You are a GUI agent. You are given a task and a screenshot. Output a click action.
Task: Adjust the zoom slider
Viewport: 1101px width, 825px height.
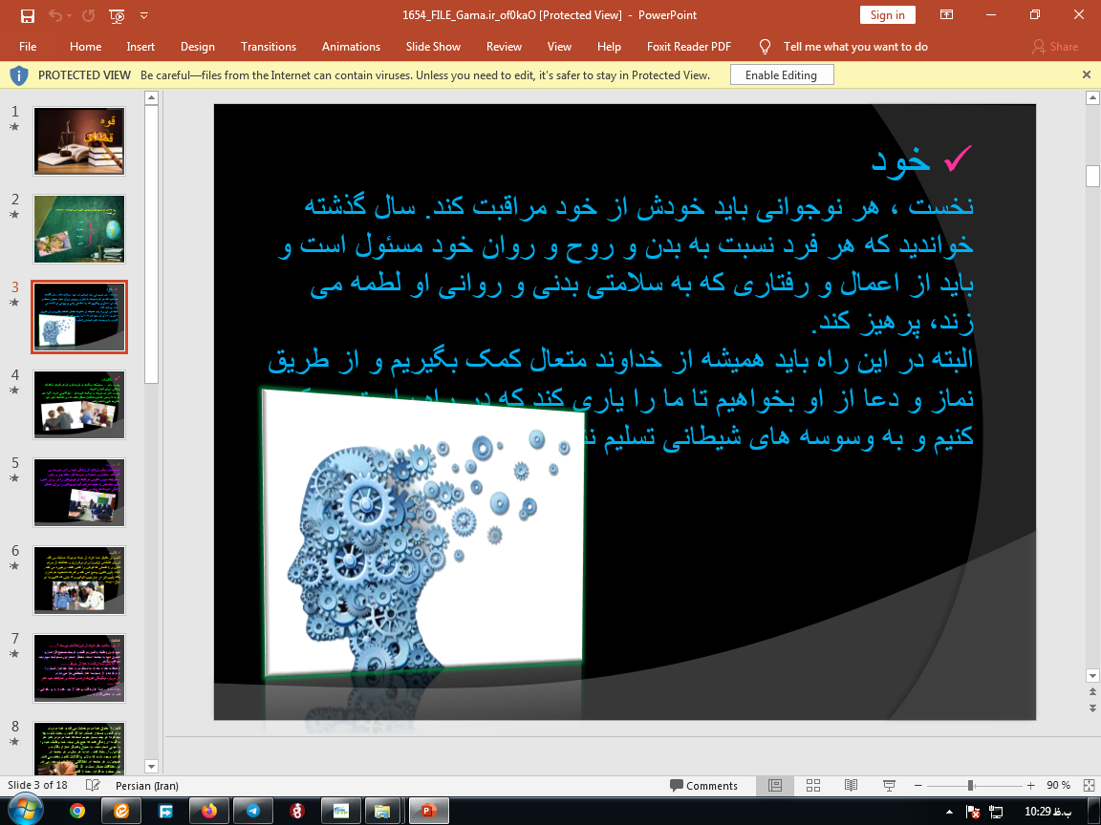pyautogui.click(x=973, y=785)
